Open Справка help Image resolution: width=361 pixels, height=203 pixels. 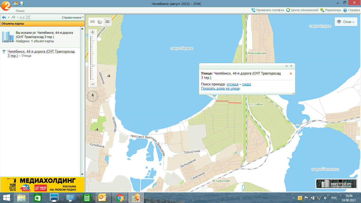(x=351, y=10)
